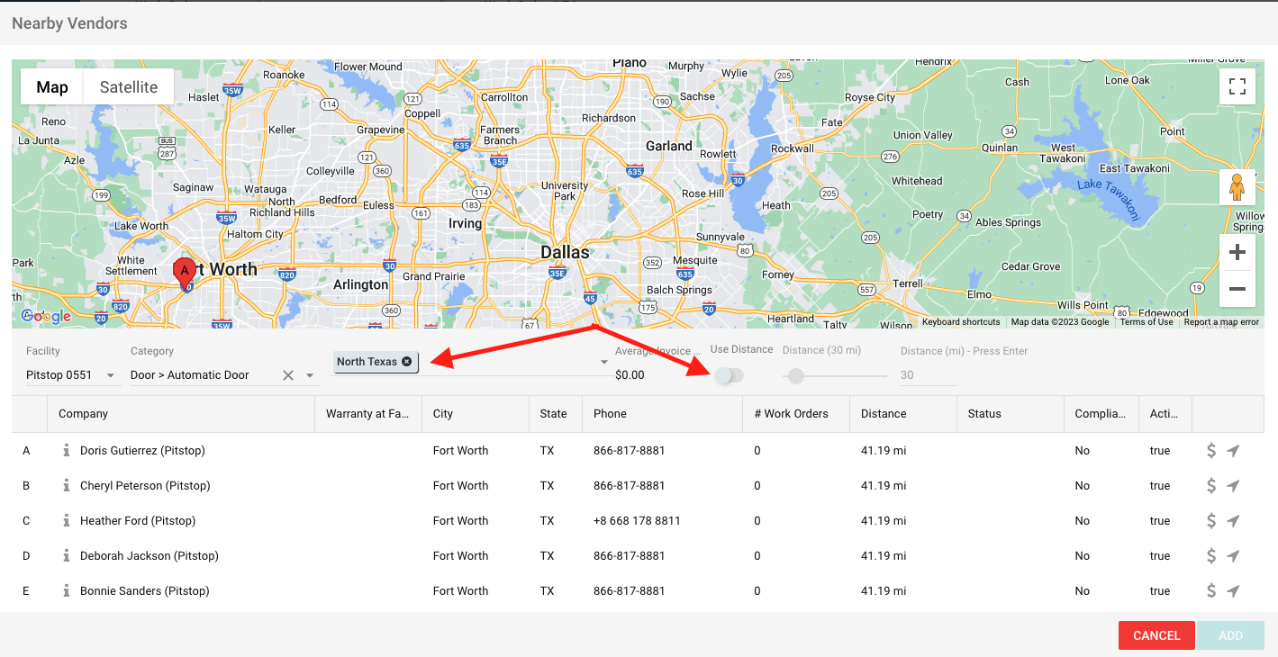Open info icon for Cheryl Peterson

click(x=66, y=486)
